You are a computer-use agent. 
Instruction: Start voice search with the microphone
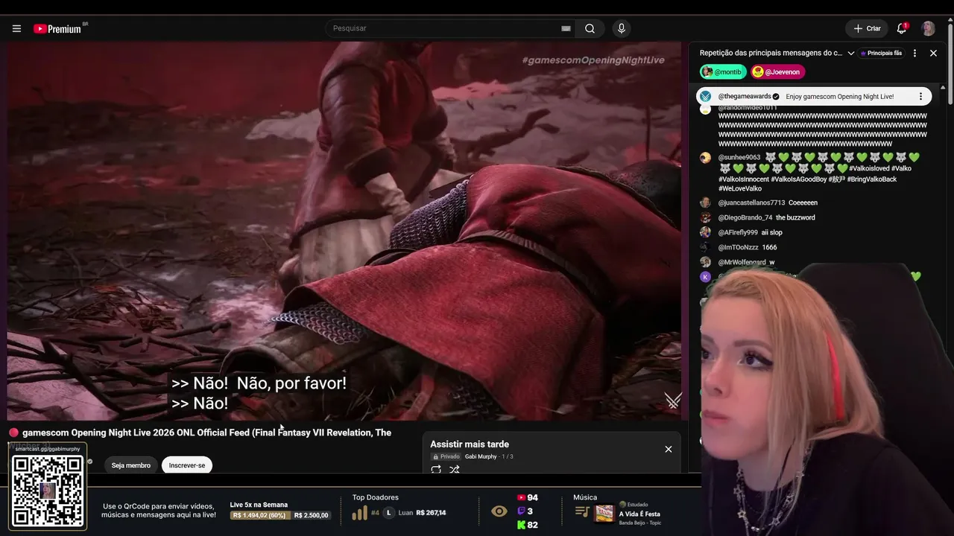[x=622, y=28]
